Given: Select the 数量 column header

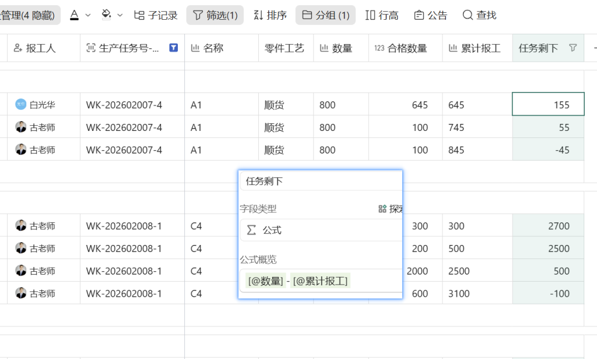Looking at the screenshot, I should (x=340, y=48).
